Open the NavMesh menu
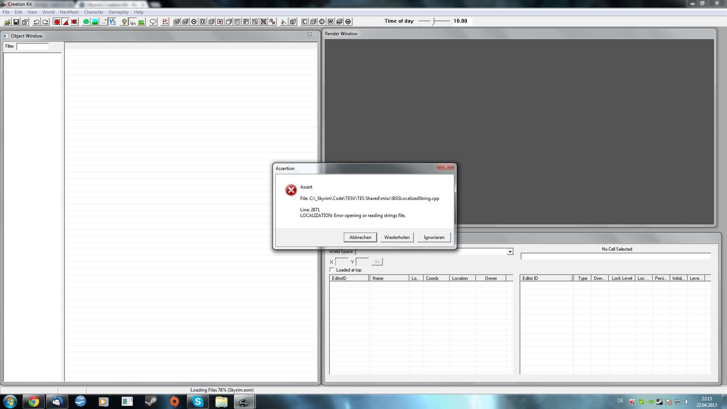 (69, 12)
